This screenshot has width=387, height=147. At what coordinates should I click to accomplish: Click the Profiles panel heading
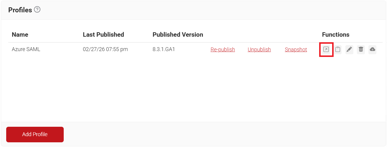pos(20,10)
